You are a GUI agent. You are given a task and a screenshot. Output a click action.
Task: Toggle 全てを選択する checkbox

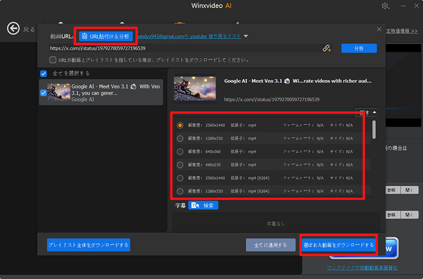(43, 73)
